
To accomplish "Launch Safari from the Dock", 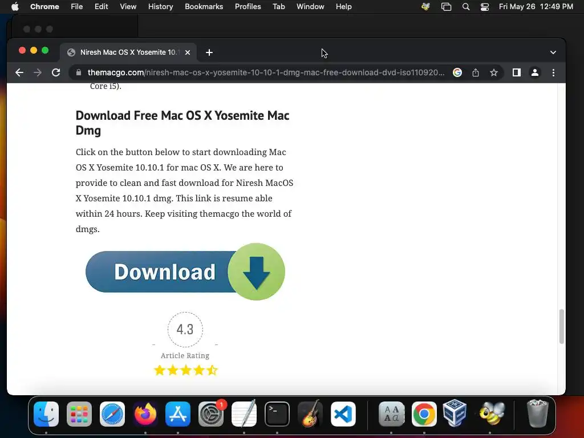I will click(x=112, y=414).
